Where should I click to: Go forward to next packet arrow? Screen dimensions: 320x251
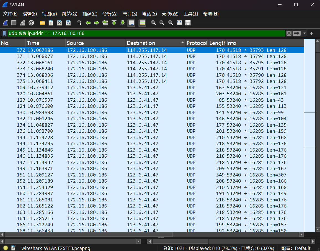[x=97, y=23]
